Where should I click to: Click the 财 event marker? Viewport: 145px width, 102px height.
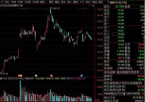(x=81, y=76)
